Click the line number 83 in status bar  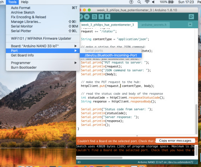click(x=79, y=162)
